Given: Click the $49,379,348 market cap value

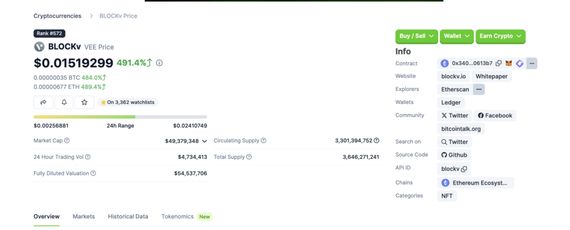Looking at the screenshot, I should click(182, 141).
